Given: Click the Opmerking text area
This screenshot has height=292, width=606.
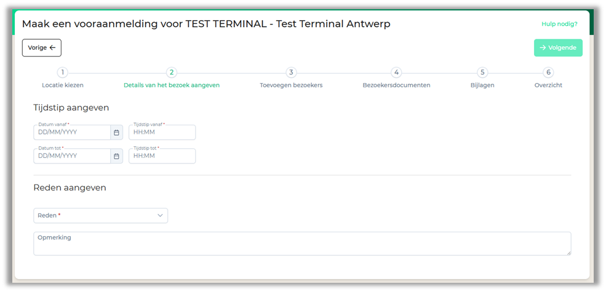Looking at the screenshot, I should (x=302, y=243).
